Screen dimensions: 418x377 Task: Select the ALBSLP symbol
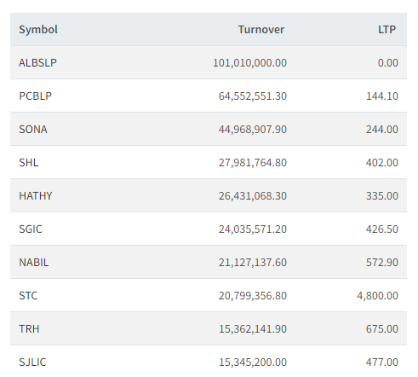(37, 63)
